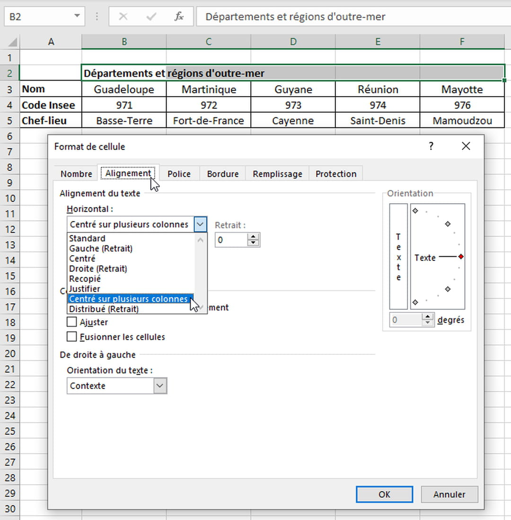Click the red diamond orientation handle
Viewport: 511px width, 520px height.
point(461,257)
